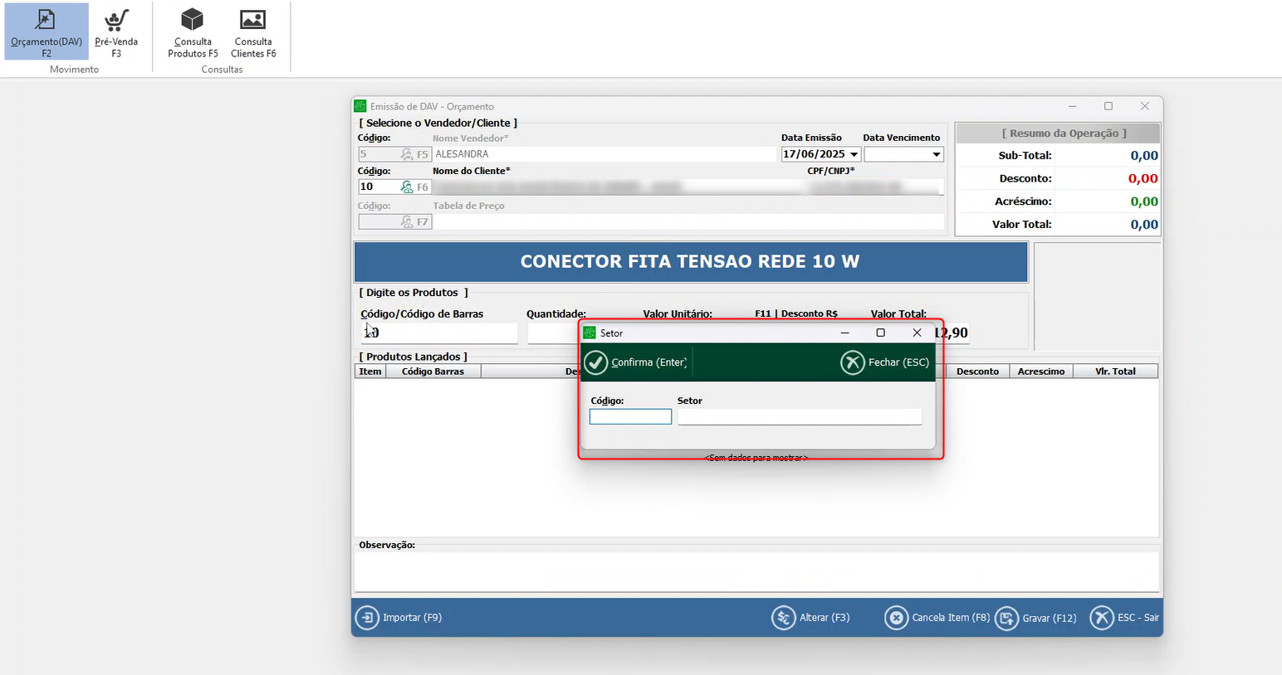Image resolution: width=1282 pixels, height=675 pixels.
Task: Click ESC - Sair button
Action: click(x=1125, y=618)
